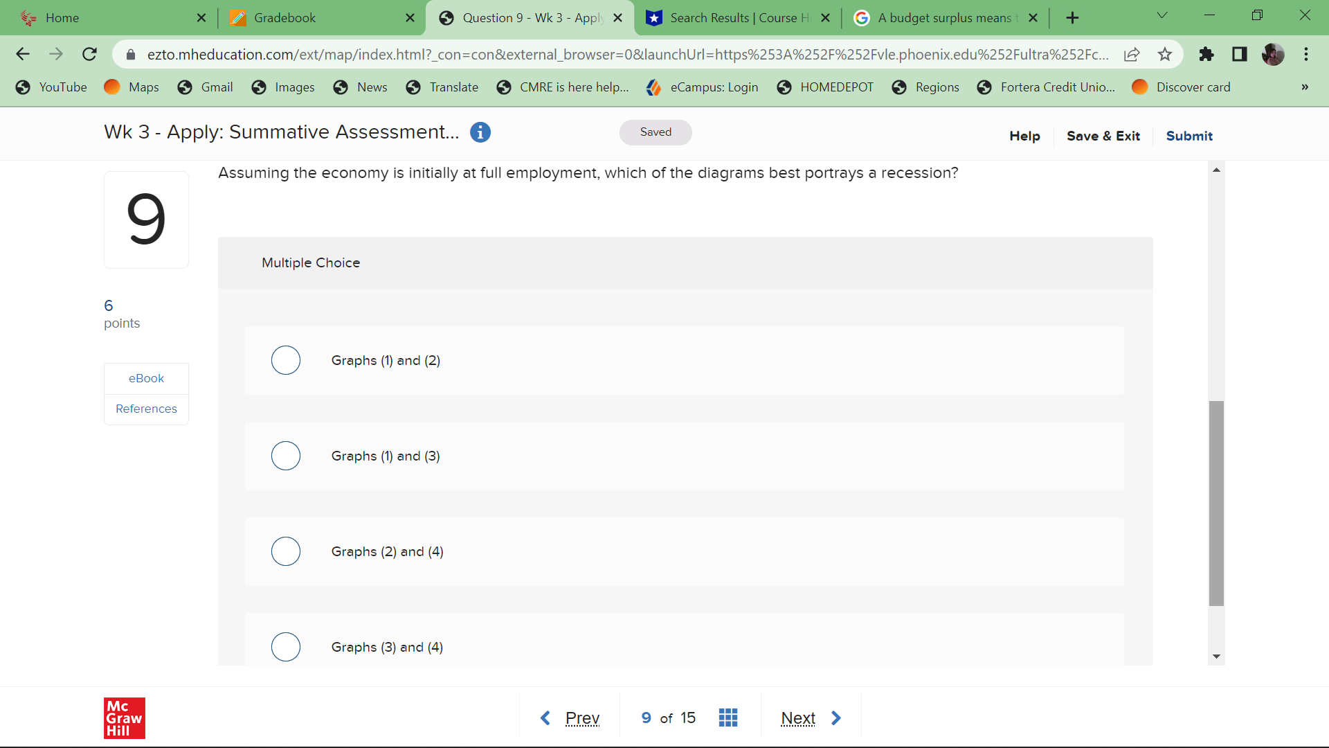Open the browser extensions puzzle icon
This screenshot has width=1329, height=748.
[1206, 54]
